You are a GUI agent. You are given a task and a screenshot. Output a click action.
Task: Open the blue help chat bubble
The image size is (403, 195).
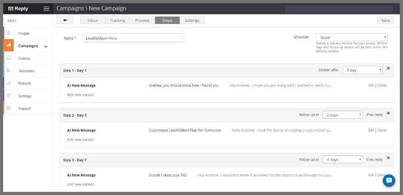point(389,180)
